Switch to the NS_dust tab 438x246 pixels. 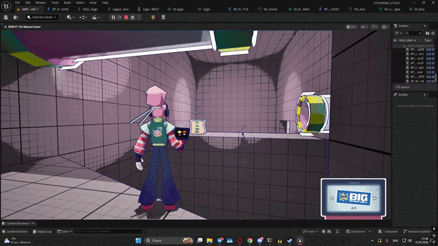357,10
